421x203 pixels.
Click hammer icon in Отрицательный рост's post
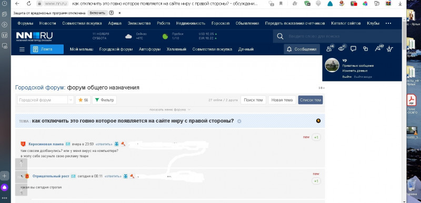[x=132, y=176]
